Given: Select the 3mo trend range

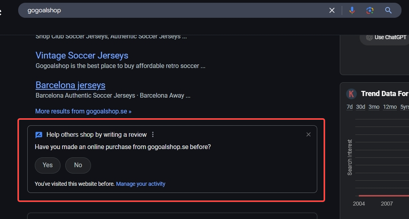Looking at the screenshot, I should [x=374, y=107].
